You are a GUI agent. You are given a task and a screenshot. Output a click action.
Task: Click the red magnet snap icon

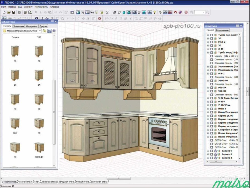click(x=175, y=12)
